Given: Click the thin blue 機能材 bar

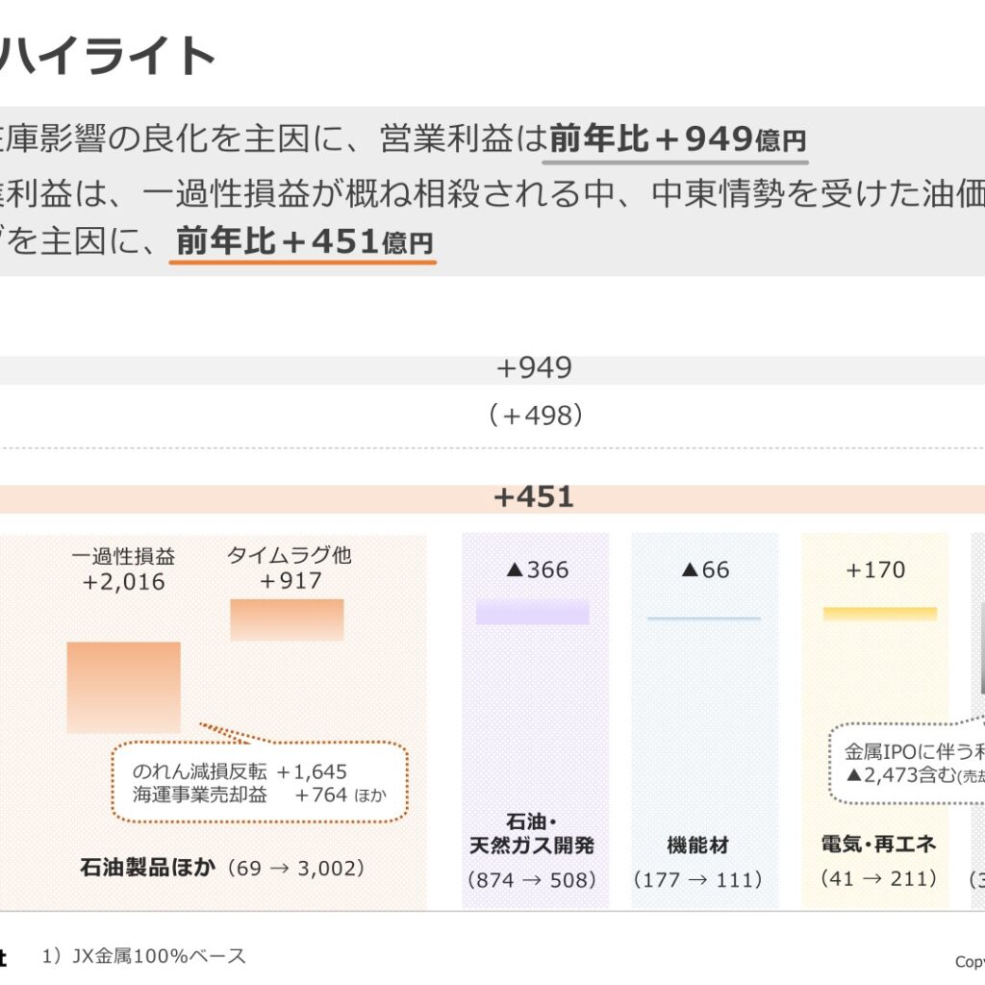Looking at the screenshot, I should pos(704,619).
